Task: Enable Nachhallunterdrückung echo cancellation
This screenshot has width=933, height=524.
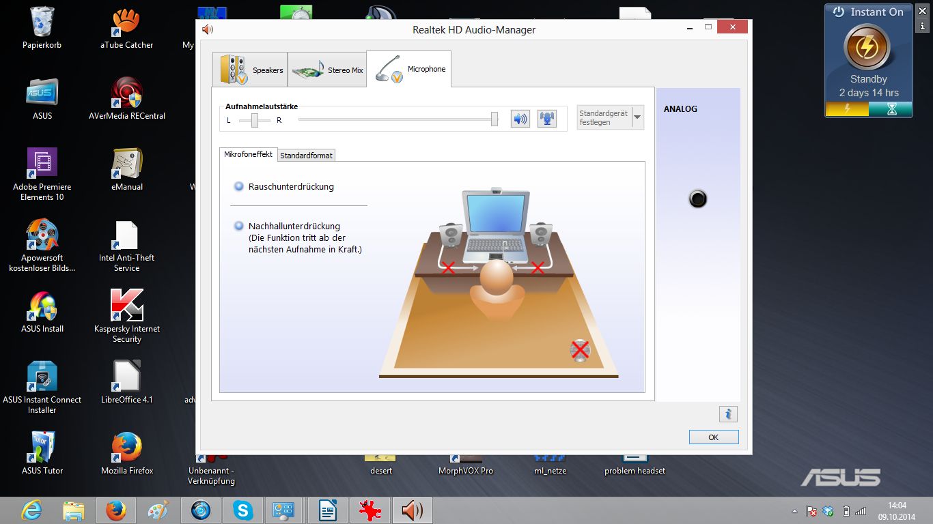Action: (x=238, y=226)
